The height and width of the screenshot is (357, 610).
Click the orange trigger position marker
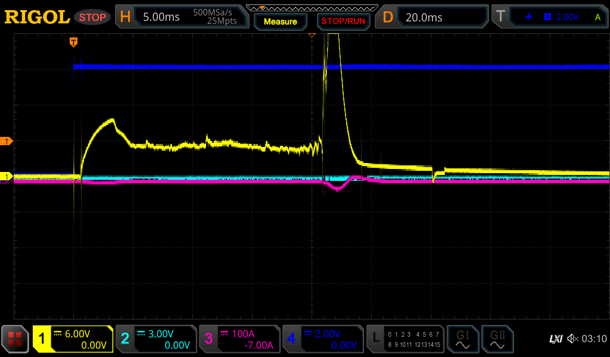tap(73, 42)
